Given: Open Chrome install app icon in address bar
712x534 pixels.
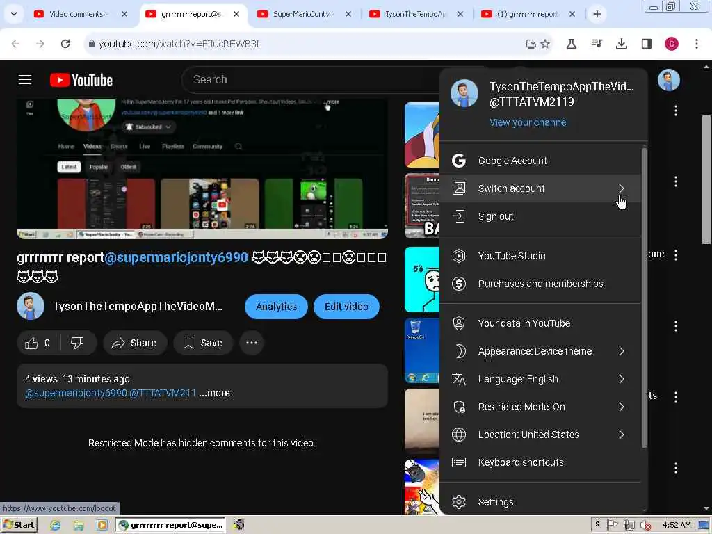Looking at the screenshot, I should pyautogui.click(x=531, y=44).
